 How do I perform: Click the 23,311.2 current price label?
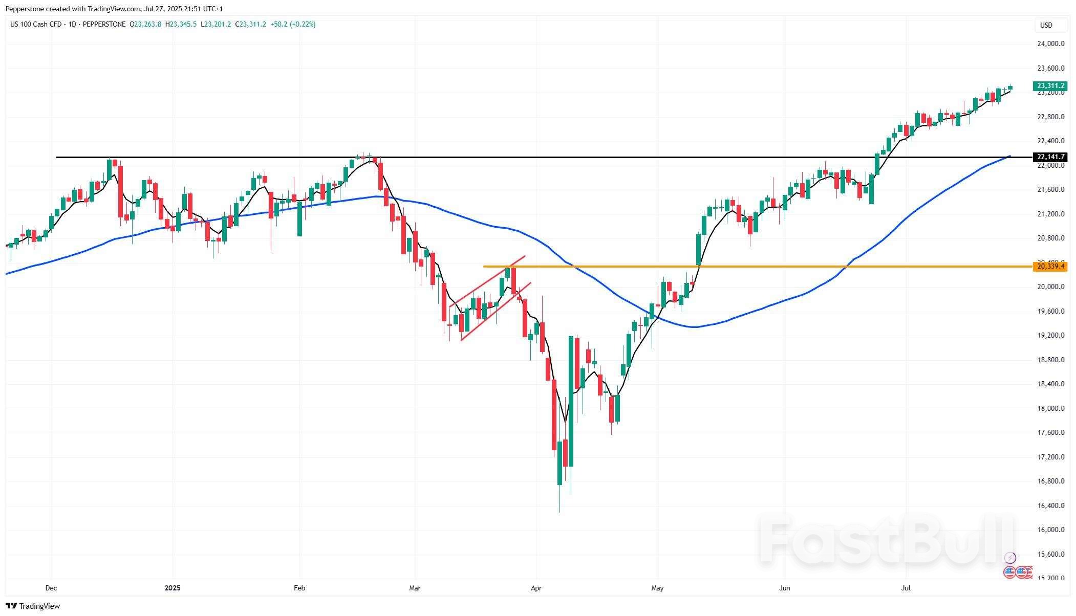[1050, 86]
